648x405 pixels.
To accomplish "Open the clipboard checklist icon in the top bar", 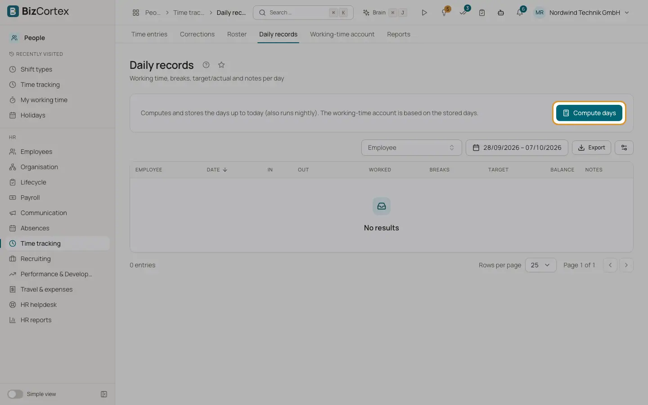I will point(482,13).
